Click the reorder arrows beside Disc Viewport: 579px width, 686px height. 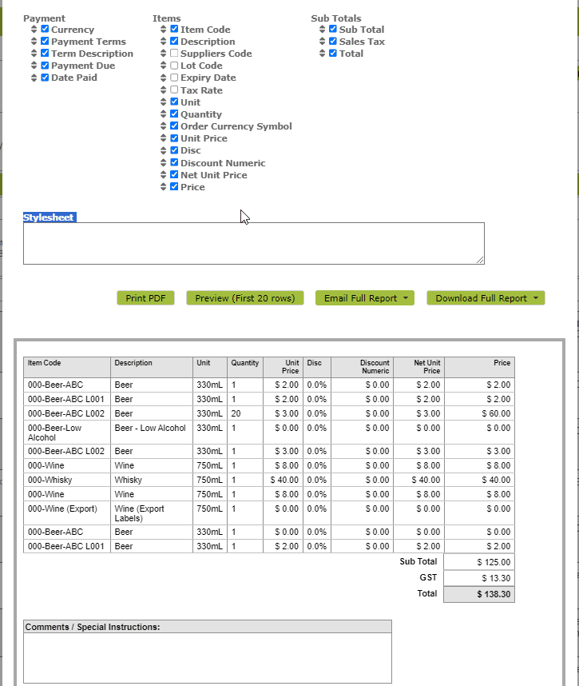(x=164, y=150)
